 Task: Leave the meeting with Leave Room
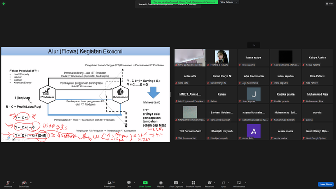click(325, 184)
